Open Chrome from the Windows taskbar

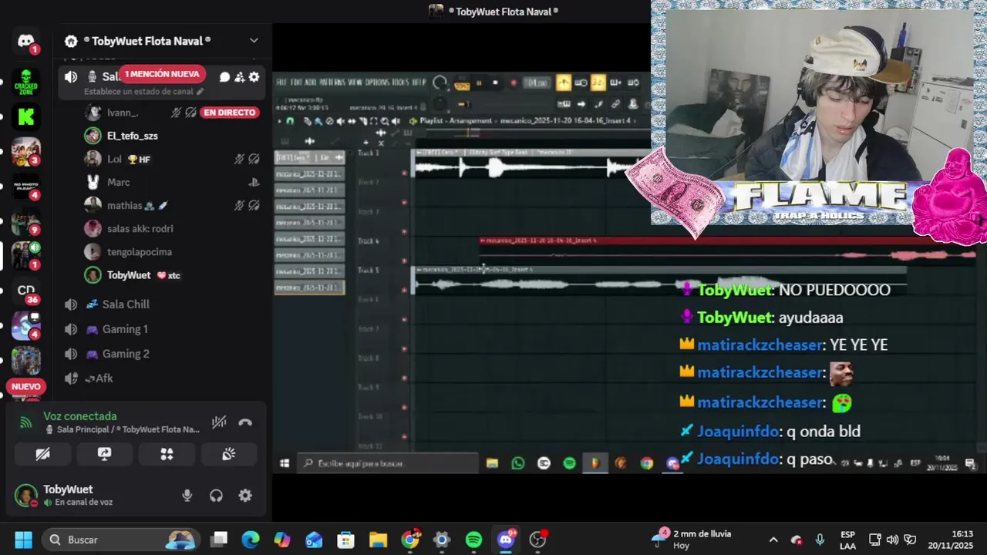click(410, 540)
